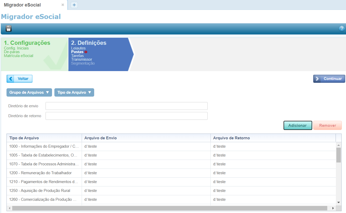Image resolution: width=346 pixels, height=213 pixels.
Task: Open the Tipo de Arquivo dropdown
Action: pyautogui.click(x=74, y=92)
